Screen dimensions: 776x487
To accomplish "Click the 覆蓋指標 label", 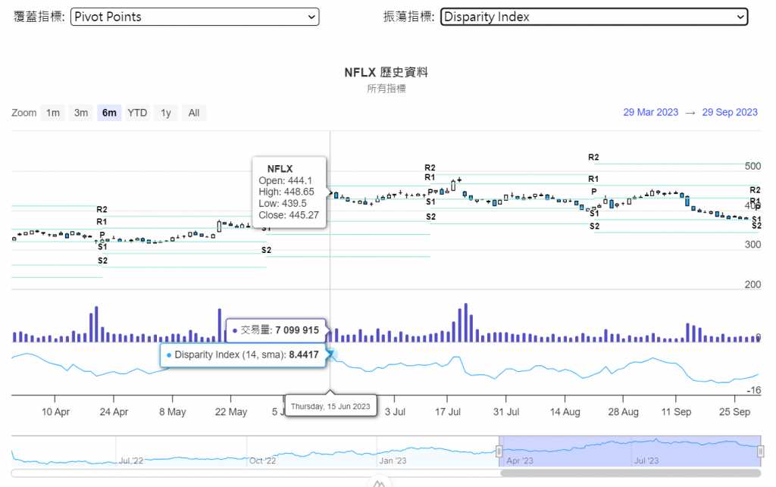I will (39, 17).
